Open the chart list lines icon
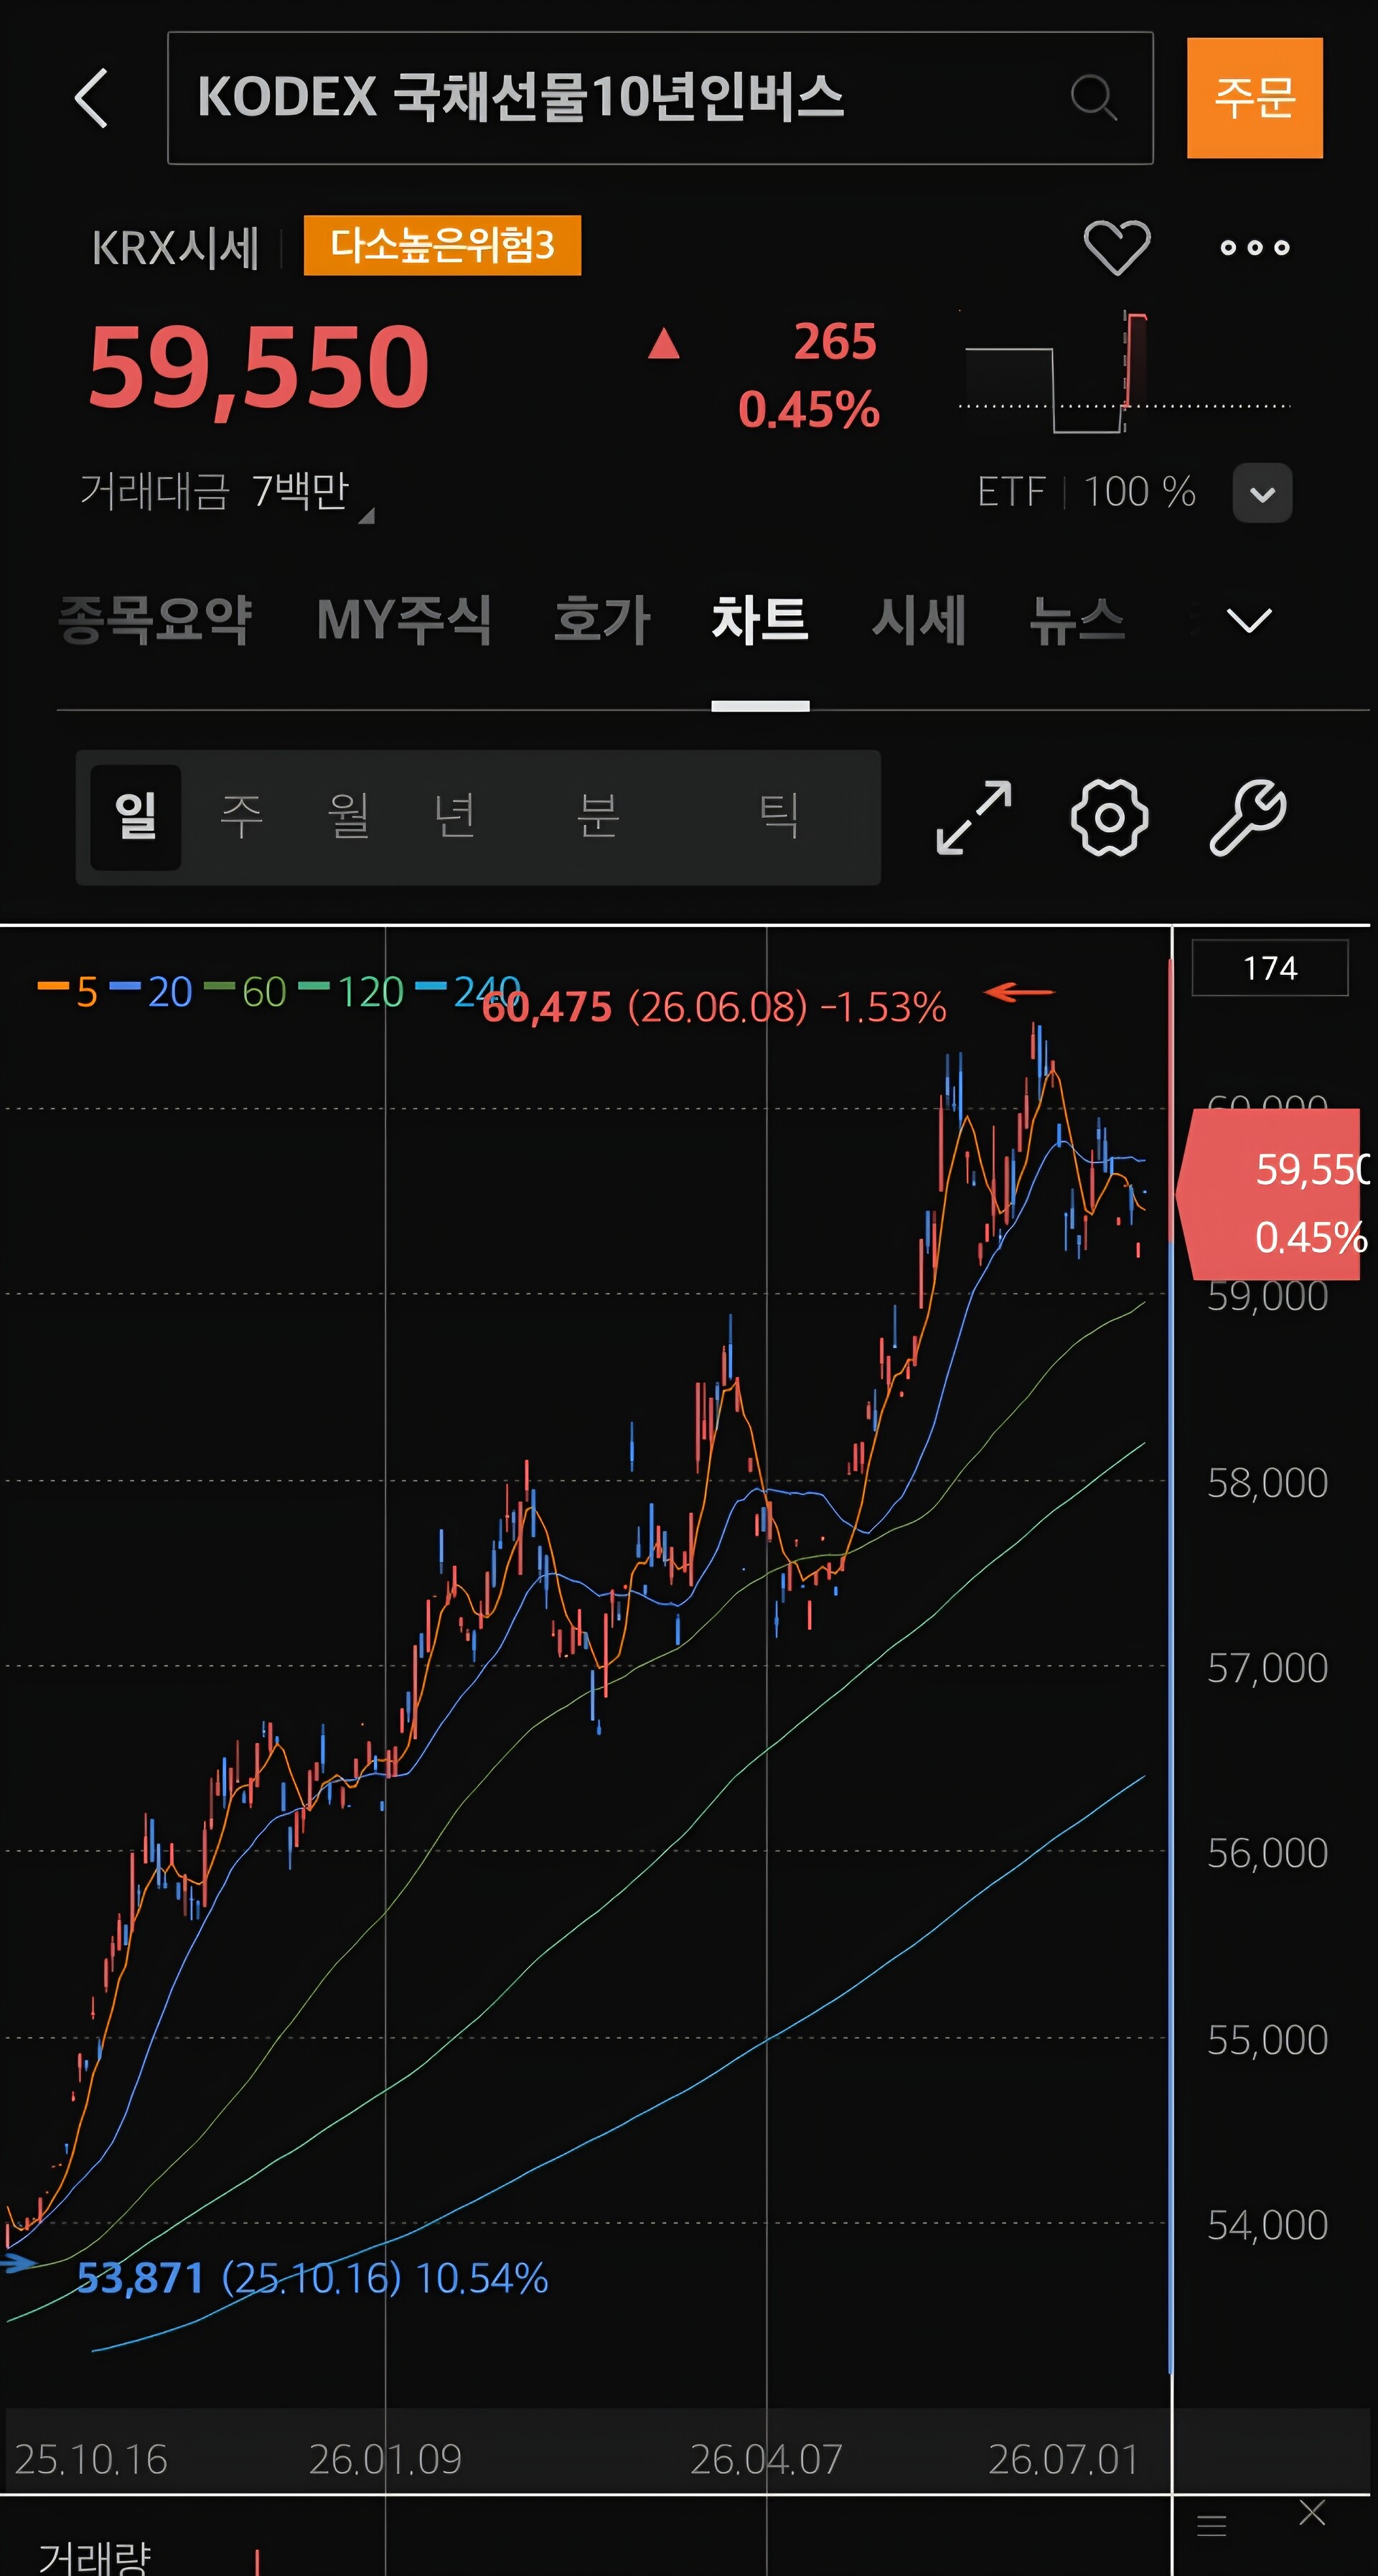 coord(1211,2525)
